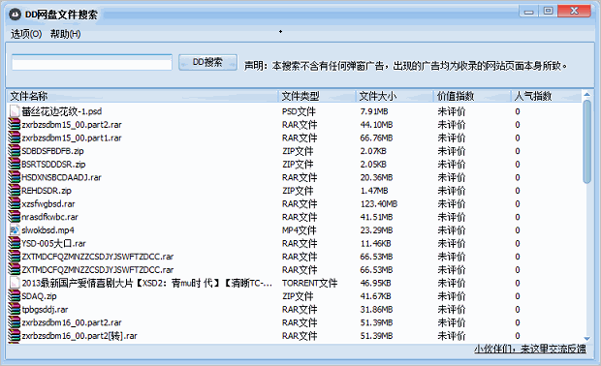Sort by the 价值指数 column header

coord(471,96)
